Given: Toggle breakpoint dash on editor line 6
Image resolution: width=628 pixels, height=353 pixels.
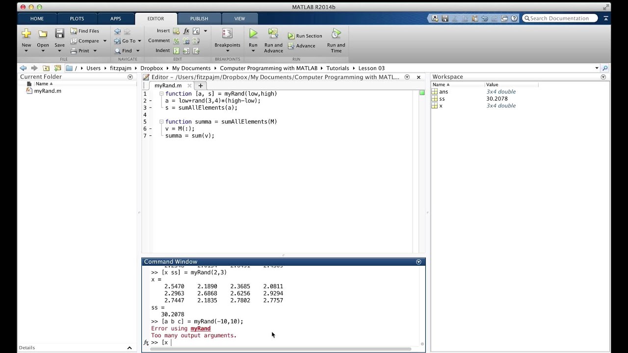Looking at the screenshot, I should [x=151, y=128].
